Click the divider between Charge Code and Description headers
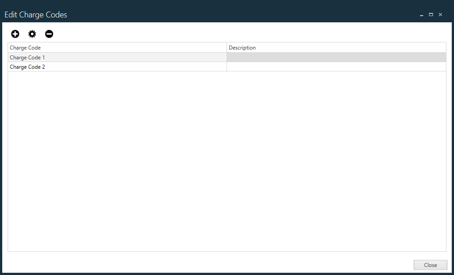Image resolution: width=454 pixels, height=275 pixels. 227,48
